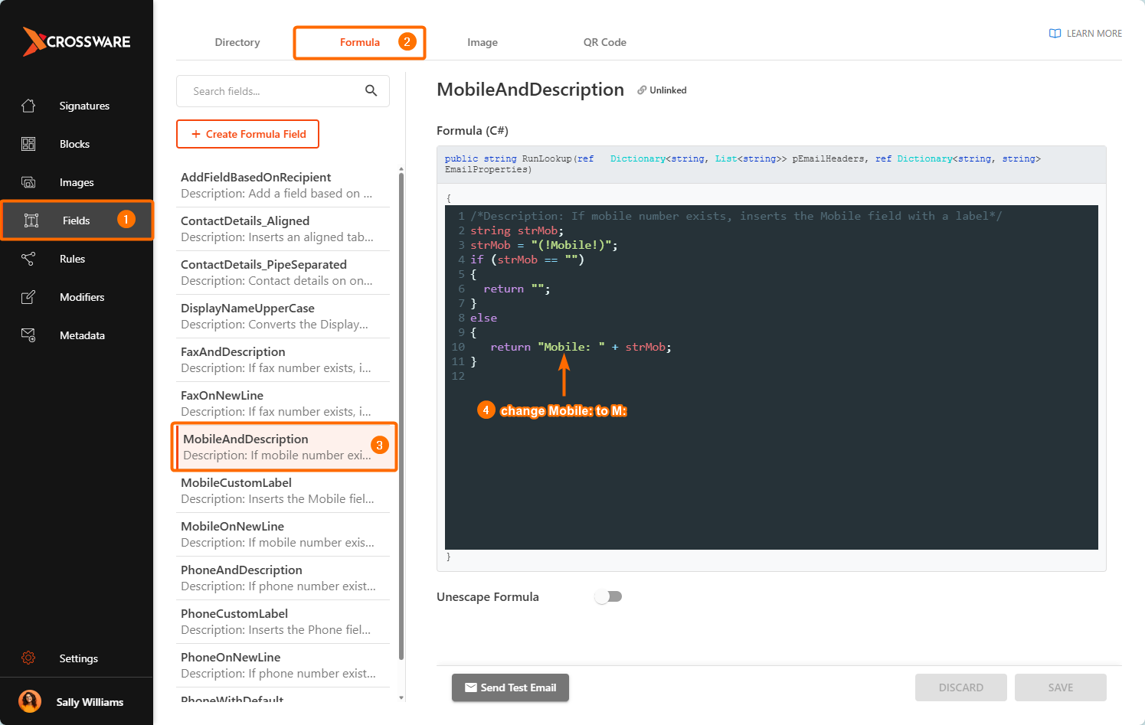
Task: Open Sally Williams user profile avatar
Action: (x=30, y=701)
